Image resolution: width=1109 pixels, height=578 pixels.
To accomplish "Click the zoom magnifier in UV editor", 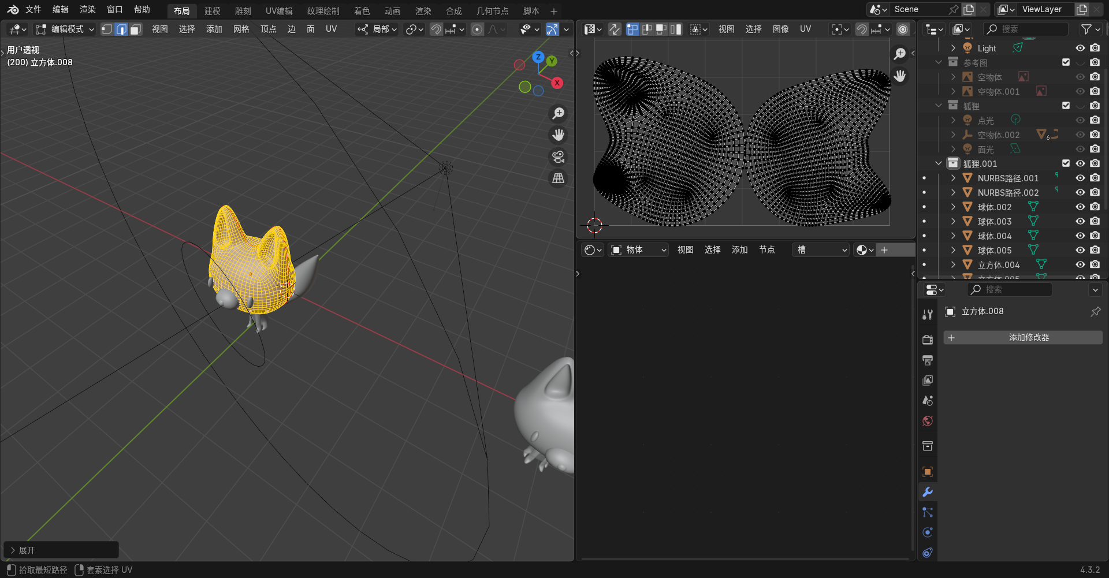I will tap(900, 54).
